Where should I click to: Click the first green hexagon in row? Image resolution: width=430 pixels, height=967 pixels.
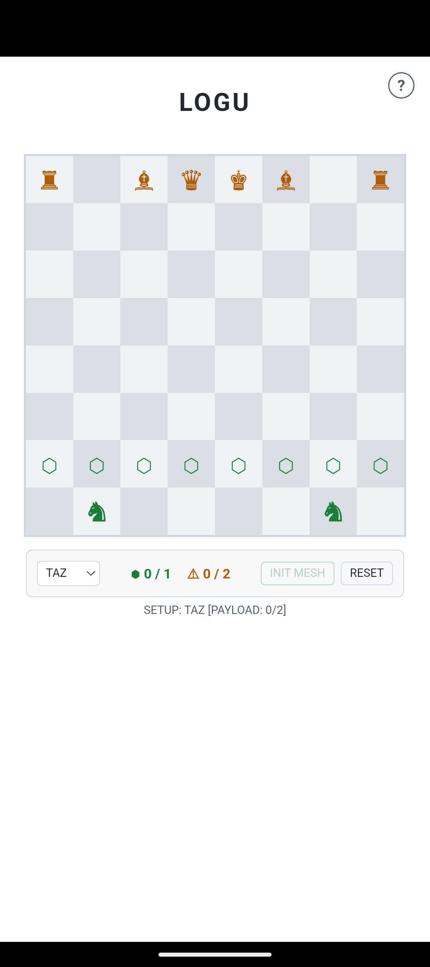point(49,466)
